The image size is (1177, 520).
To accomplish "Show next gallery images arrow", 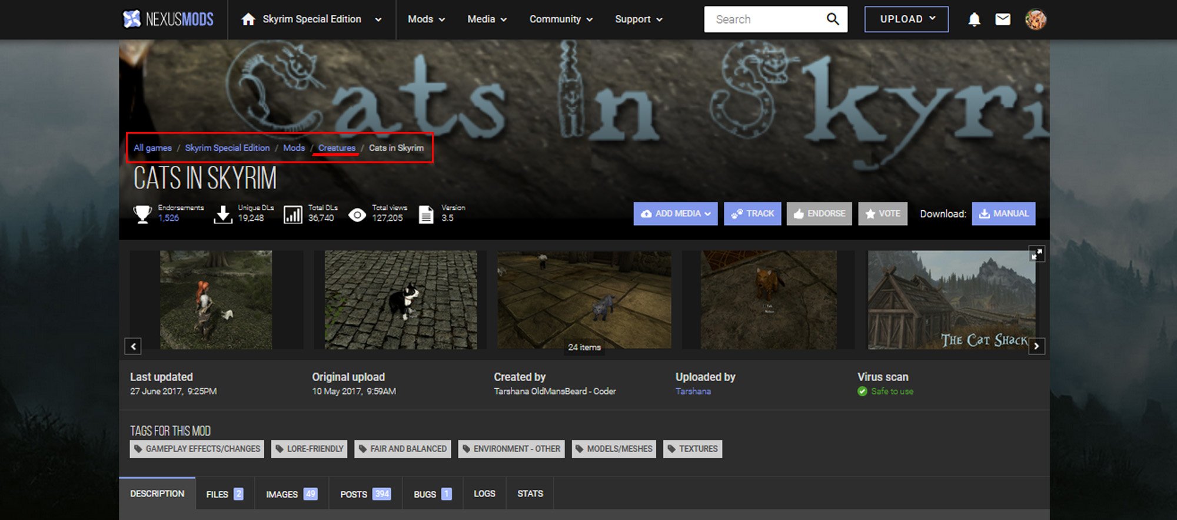I will 1036,346.
